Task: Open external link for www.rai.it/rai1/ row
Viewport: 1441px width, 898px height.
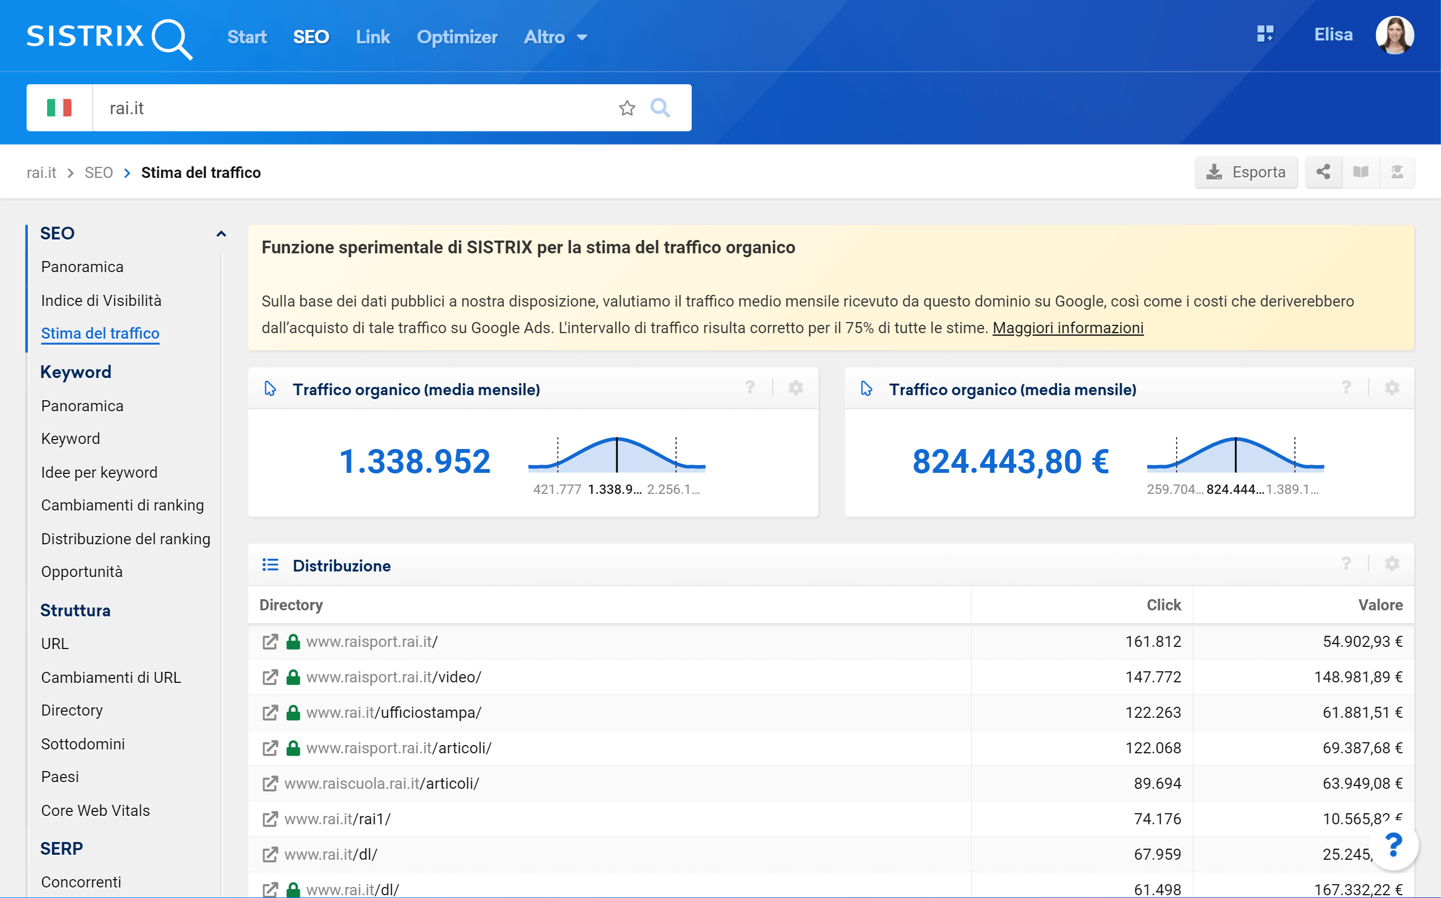Action: 270,819
